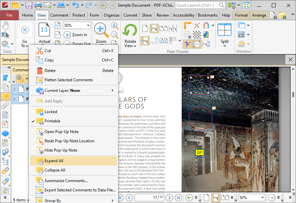
Task: Select the Select Text tool
Action: 5,35
